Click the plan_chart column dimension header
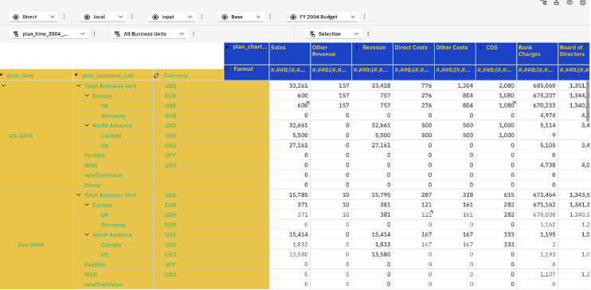591x290 pixels. [246, 53]
